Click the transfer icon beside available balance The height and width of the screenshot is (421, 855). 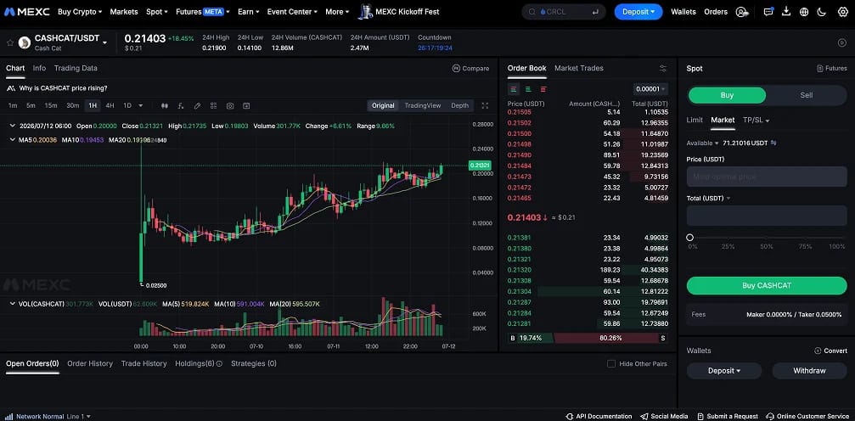(773, 143)
